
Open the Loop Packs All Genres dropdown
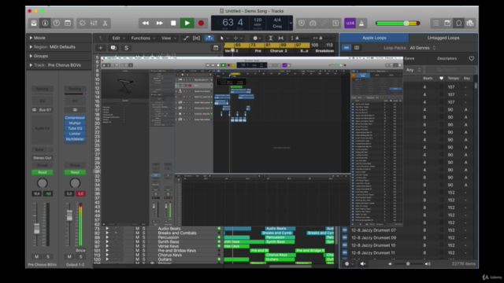pos(423,48)
